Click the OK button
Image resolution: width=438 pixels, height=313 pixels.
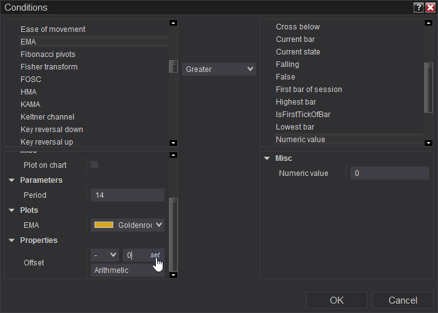(337, 300)
